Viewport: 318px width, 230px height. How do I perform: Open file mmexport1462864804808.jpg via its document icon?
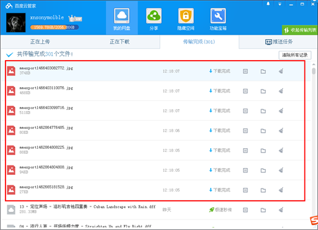click(x=245, y=170)
